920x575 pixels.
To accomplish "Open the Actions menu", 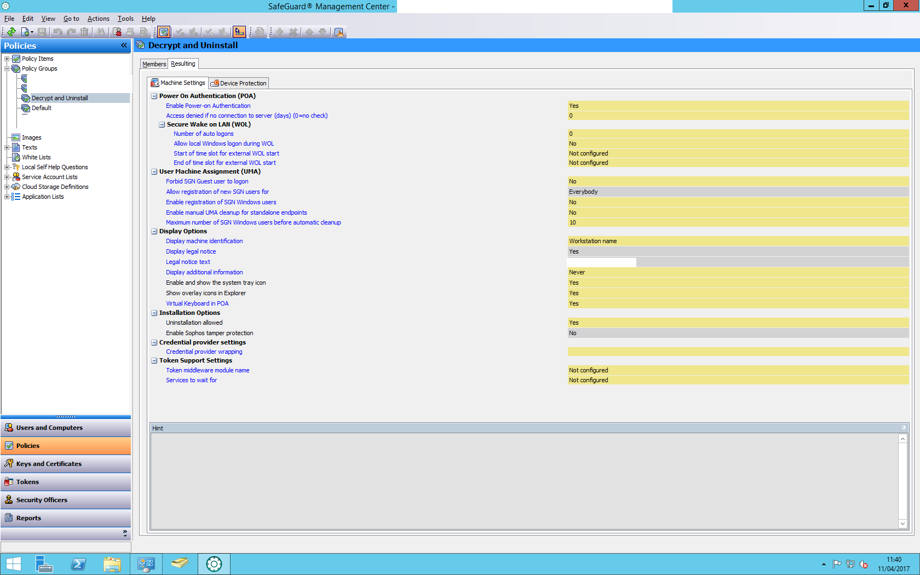I will [99, 19].
